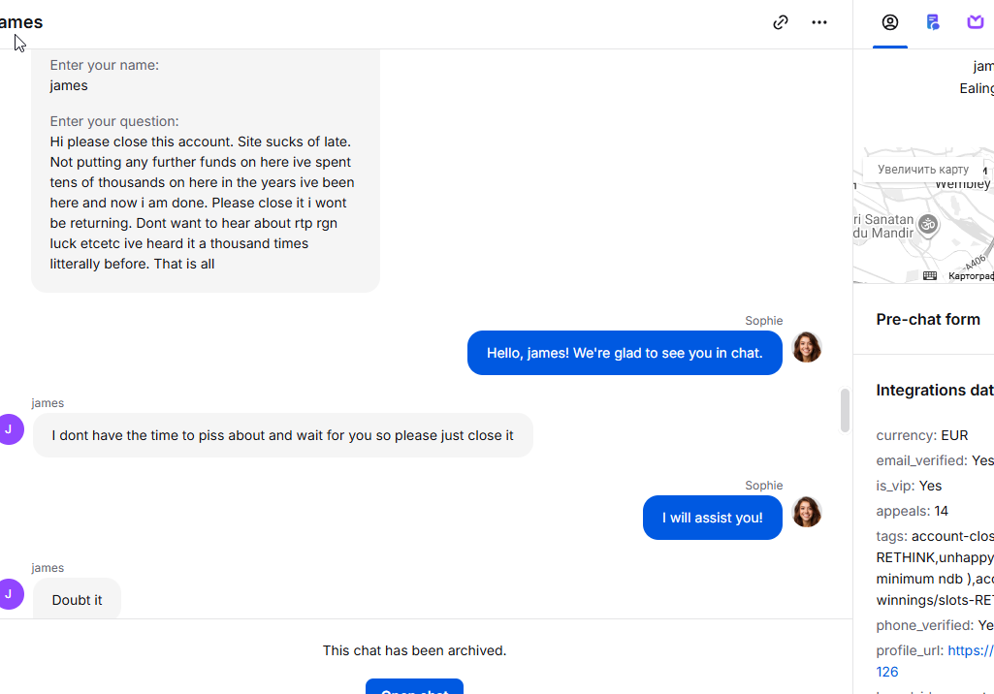Click Sophie's avatar beside the greeting message

tap(807, 347)
